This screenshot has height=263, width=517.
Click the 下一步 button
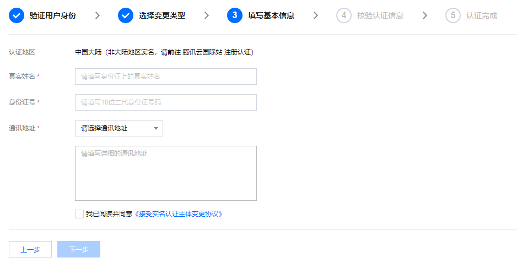coord(79,249)
